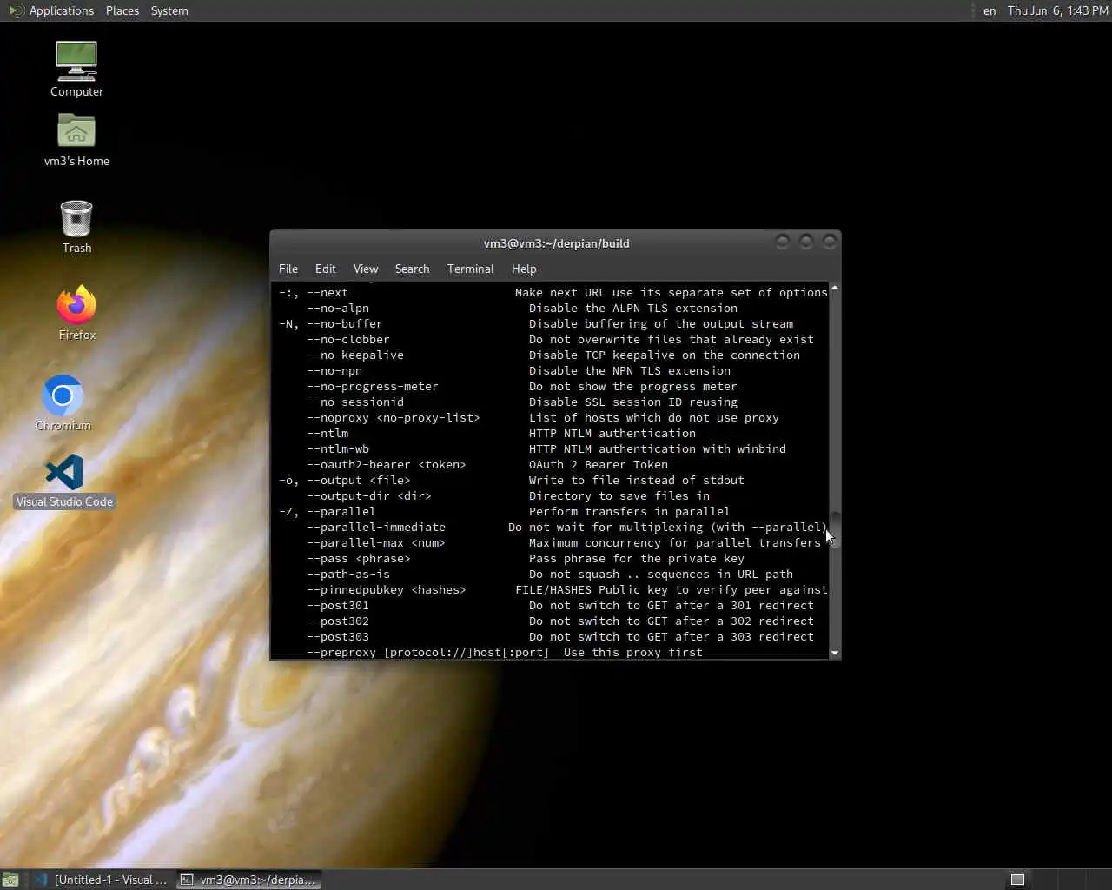
Task: Click the clock showing Thu Jun 6
Action: click(x=1057, y=10)
